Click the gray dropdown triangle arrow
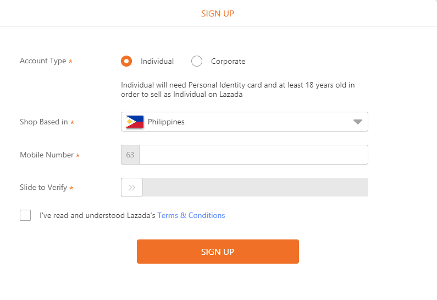Viewport: 437px width, 300px height. click(x=358, y=122)
